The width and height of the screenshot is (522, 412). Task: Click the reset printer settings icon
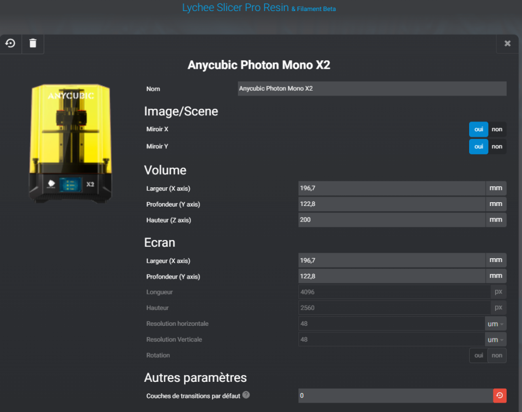(x=10, y=43)
